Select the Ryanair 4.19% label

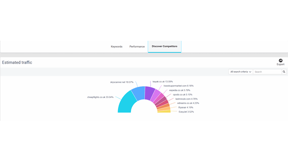point(186,107)
